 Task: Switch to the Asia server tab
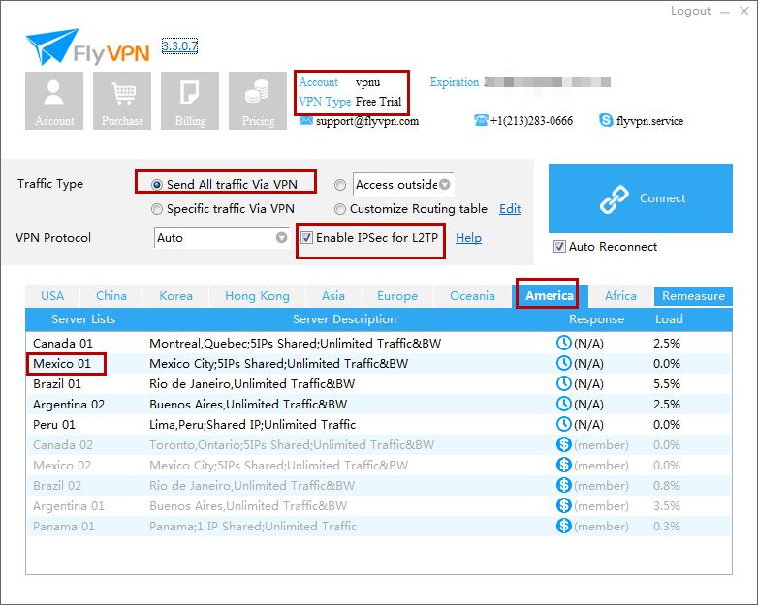(x=333, y=296)
